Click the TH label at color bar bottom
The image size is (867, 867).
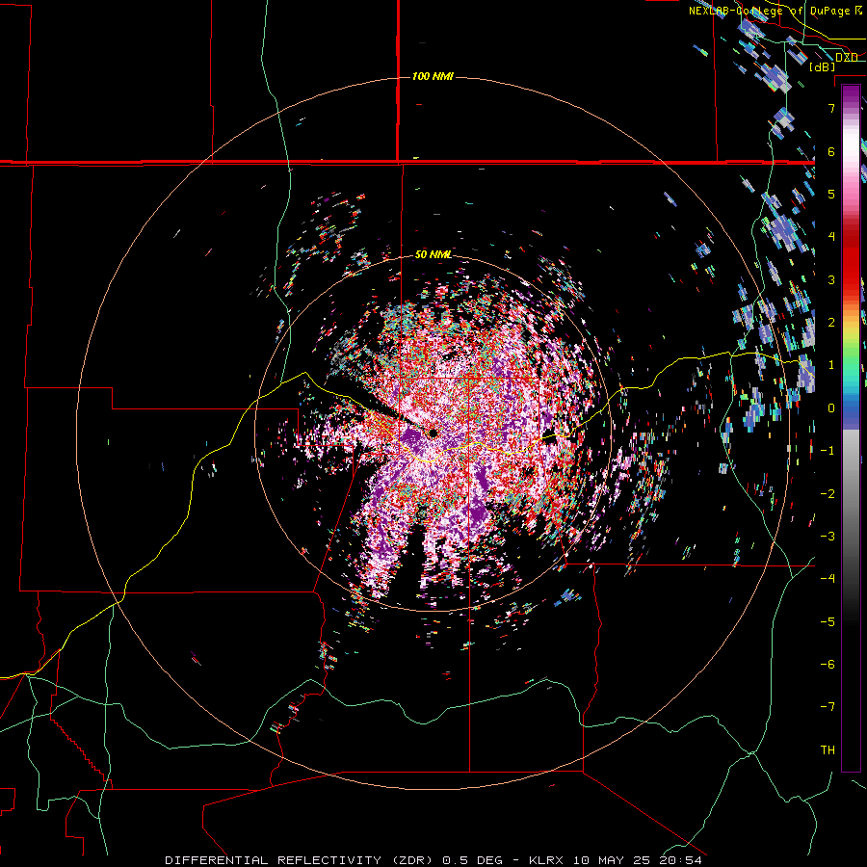pyautogui.click(x=828, y=749)
